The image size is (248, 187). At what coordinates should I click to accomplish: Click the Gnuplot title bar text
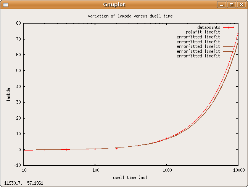(x=114, y=5)
